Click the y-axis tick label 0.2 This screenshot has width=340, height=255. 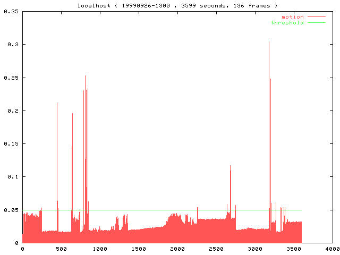[12, 110]
